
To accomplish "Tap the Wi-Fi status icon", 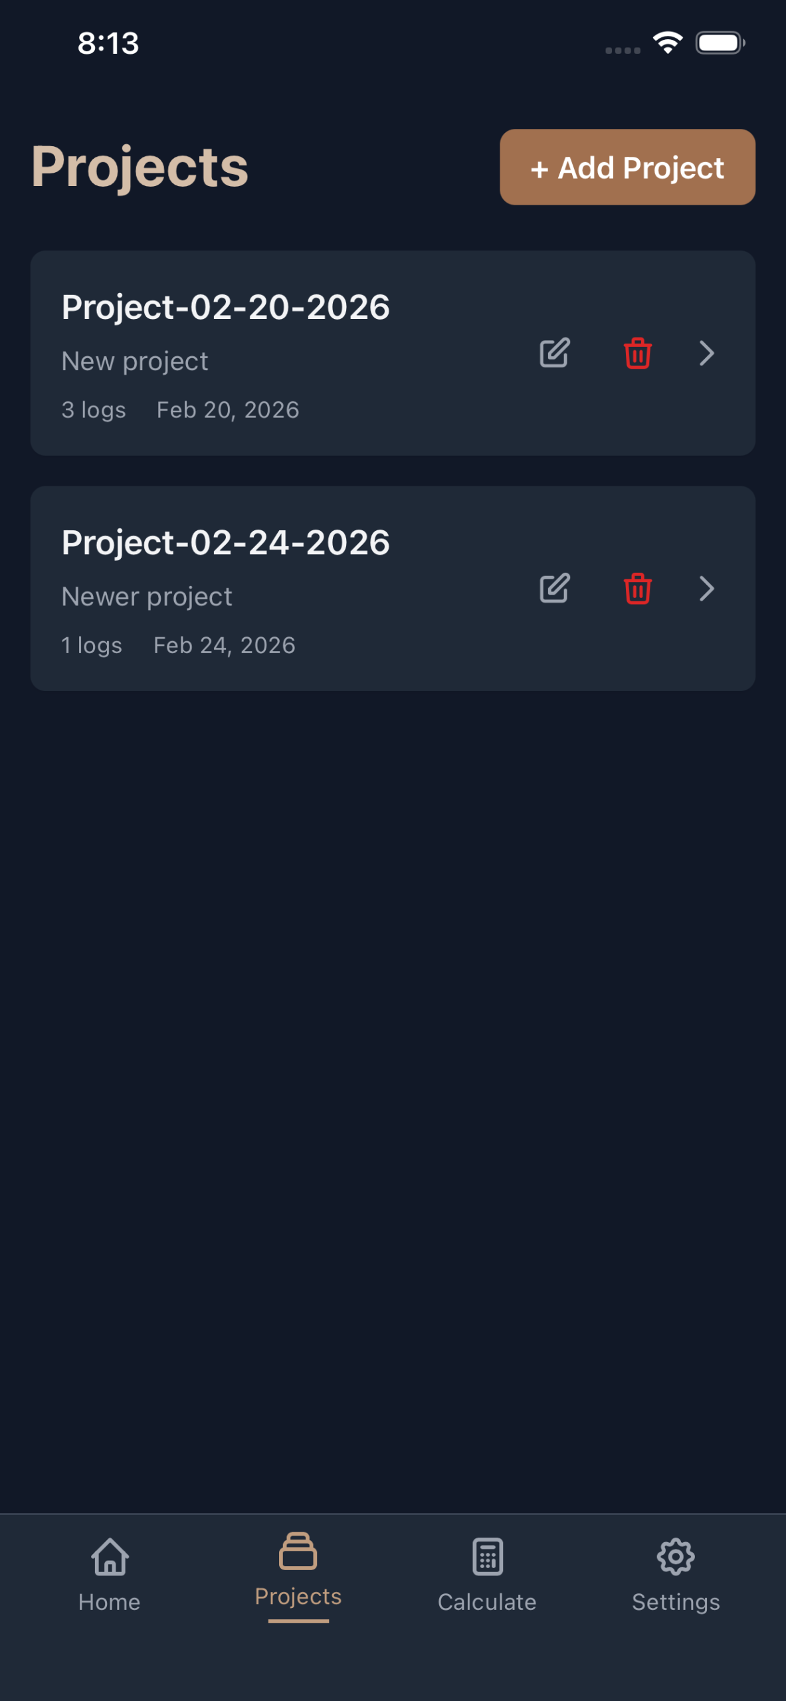I will pos(667,43).
